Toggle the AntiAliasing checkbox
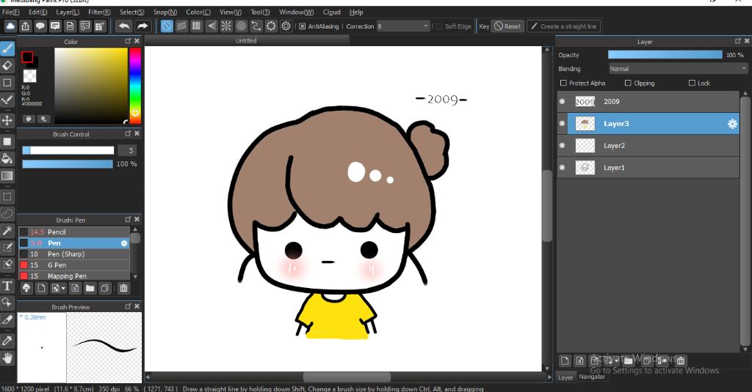 tap(302, 26)
